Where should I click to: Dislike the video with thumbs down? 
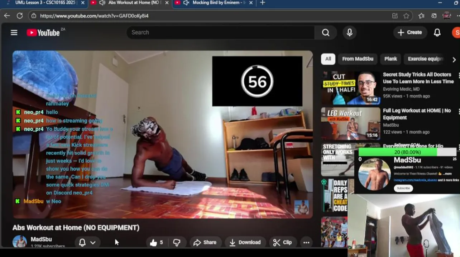point(177,242)
